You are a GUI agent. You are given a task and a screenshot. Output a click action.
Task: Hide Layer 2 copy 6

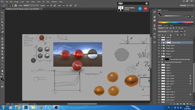(159, 75)
